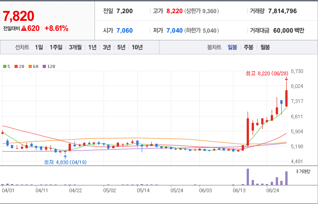The height and width of the screenshot is (204, 318).
Task: Click the 봉차트 label
Action: pos(214,47)
